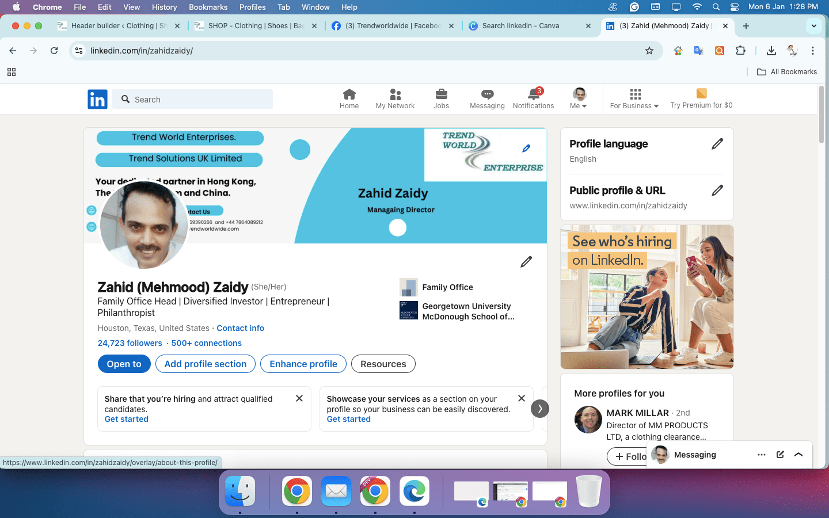829x518 pixels.
Task: Switch to the Trendworldwide Facebook tab
Action: click(393, 26)
